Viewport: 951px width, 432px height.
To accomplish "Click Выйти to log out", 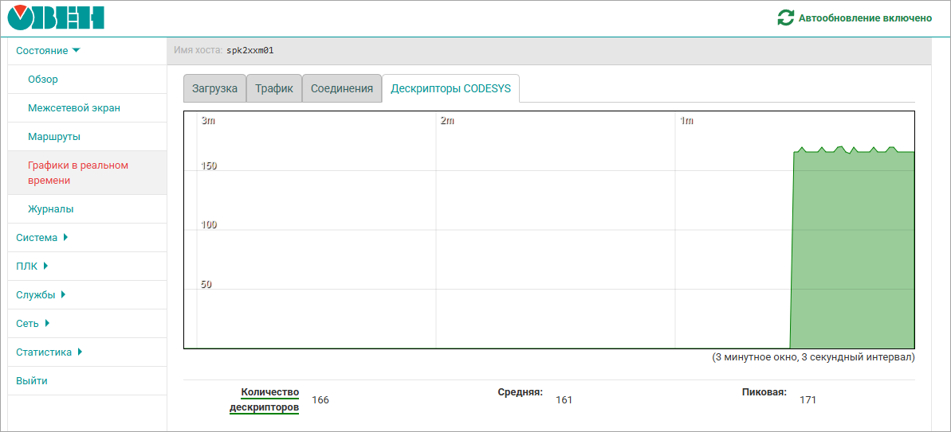I will 32,380.
